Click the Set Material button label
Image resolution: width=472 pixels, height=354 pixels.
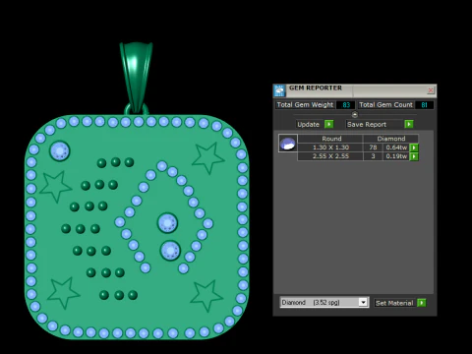(x=394, y=303)
